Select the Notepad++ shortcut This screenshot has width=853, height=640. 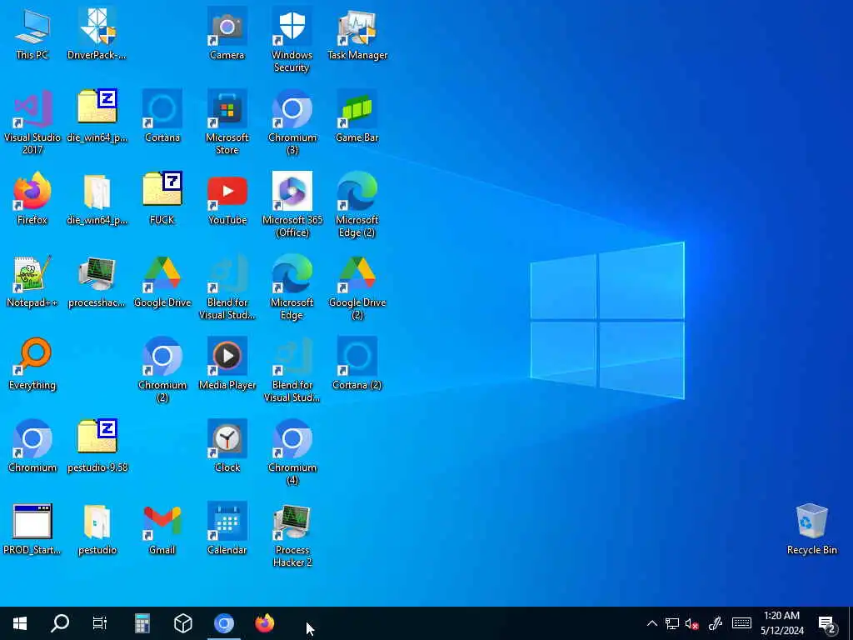pos(32,282)
